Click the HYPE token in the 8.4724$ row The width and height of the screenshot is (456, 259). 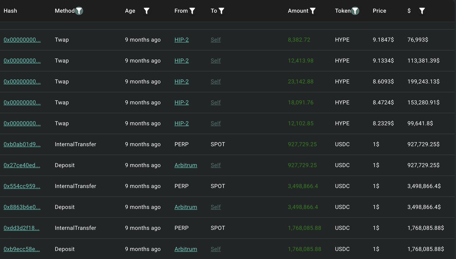342,102
